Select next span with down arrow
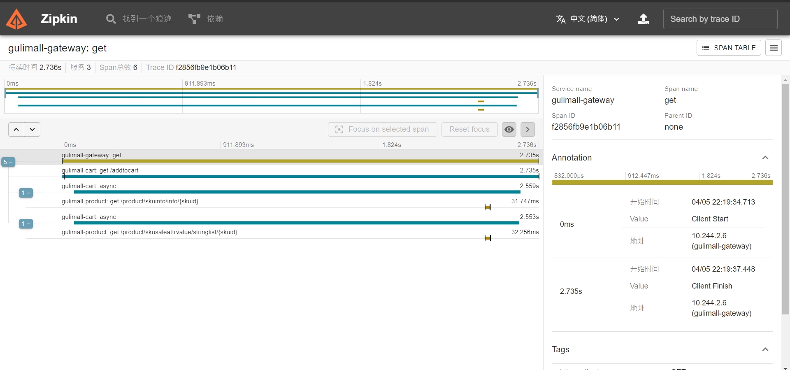Viewport: 790px width, 370px height. click(x=32, y=129)
